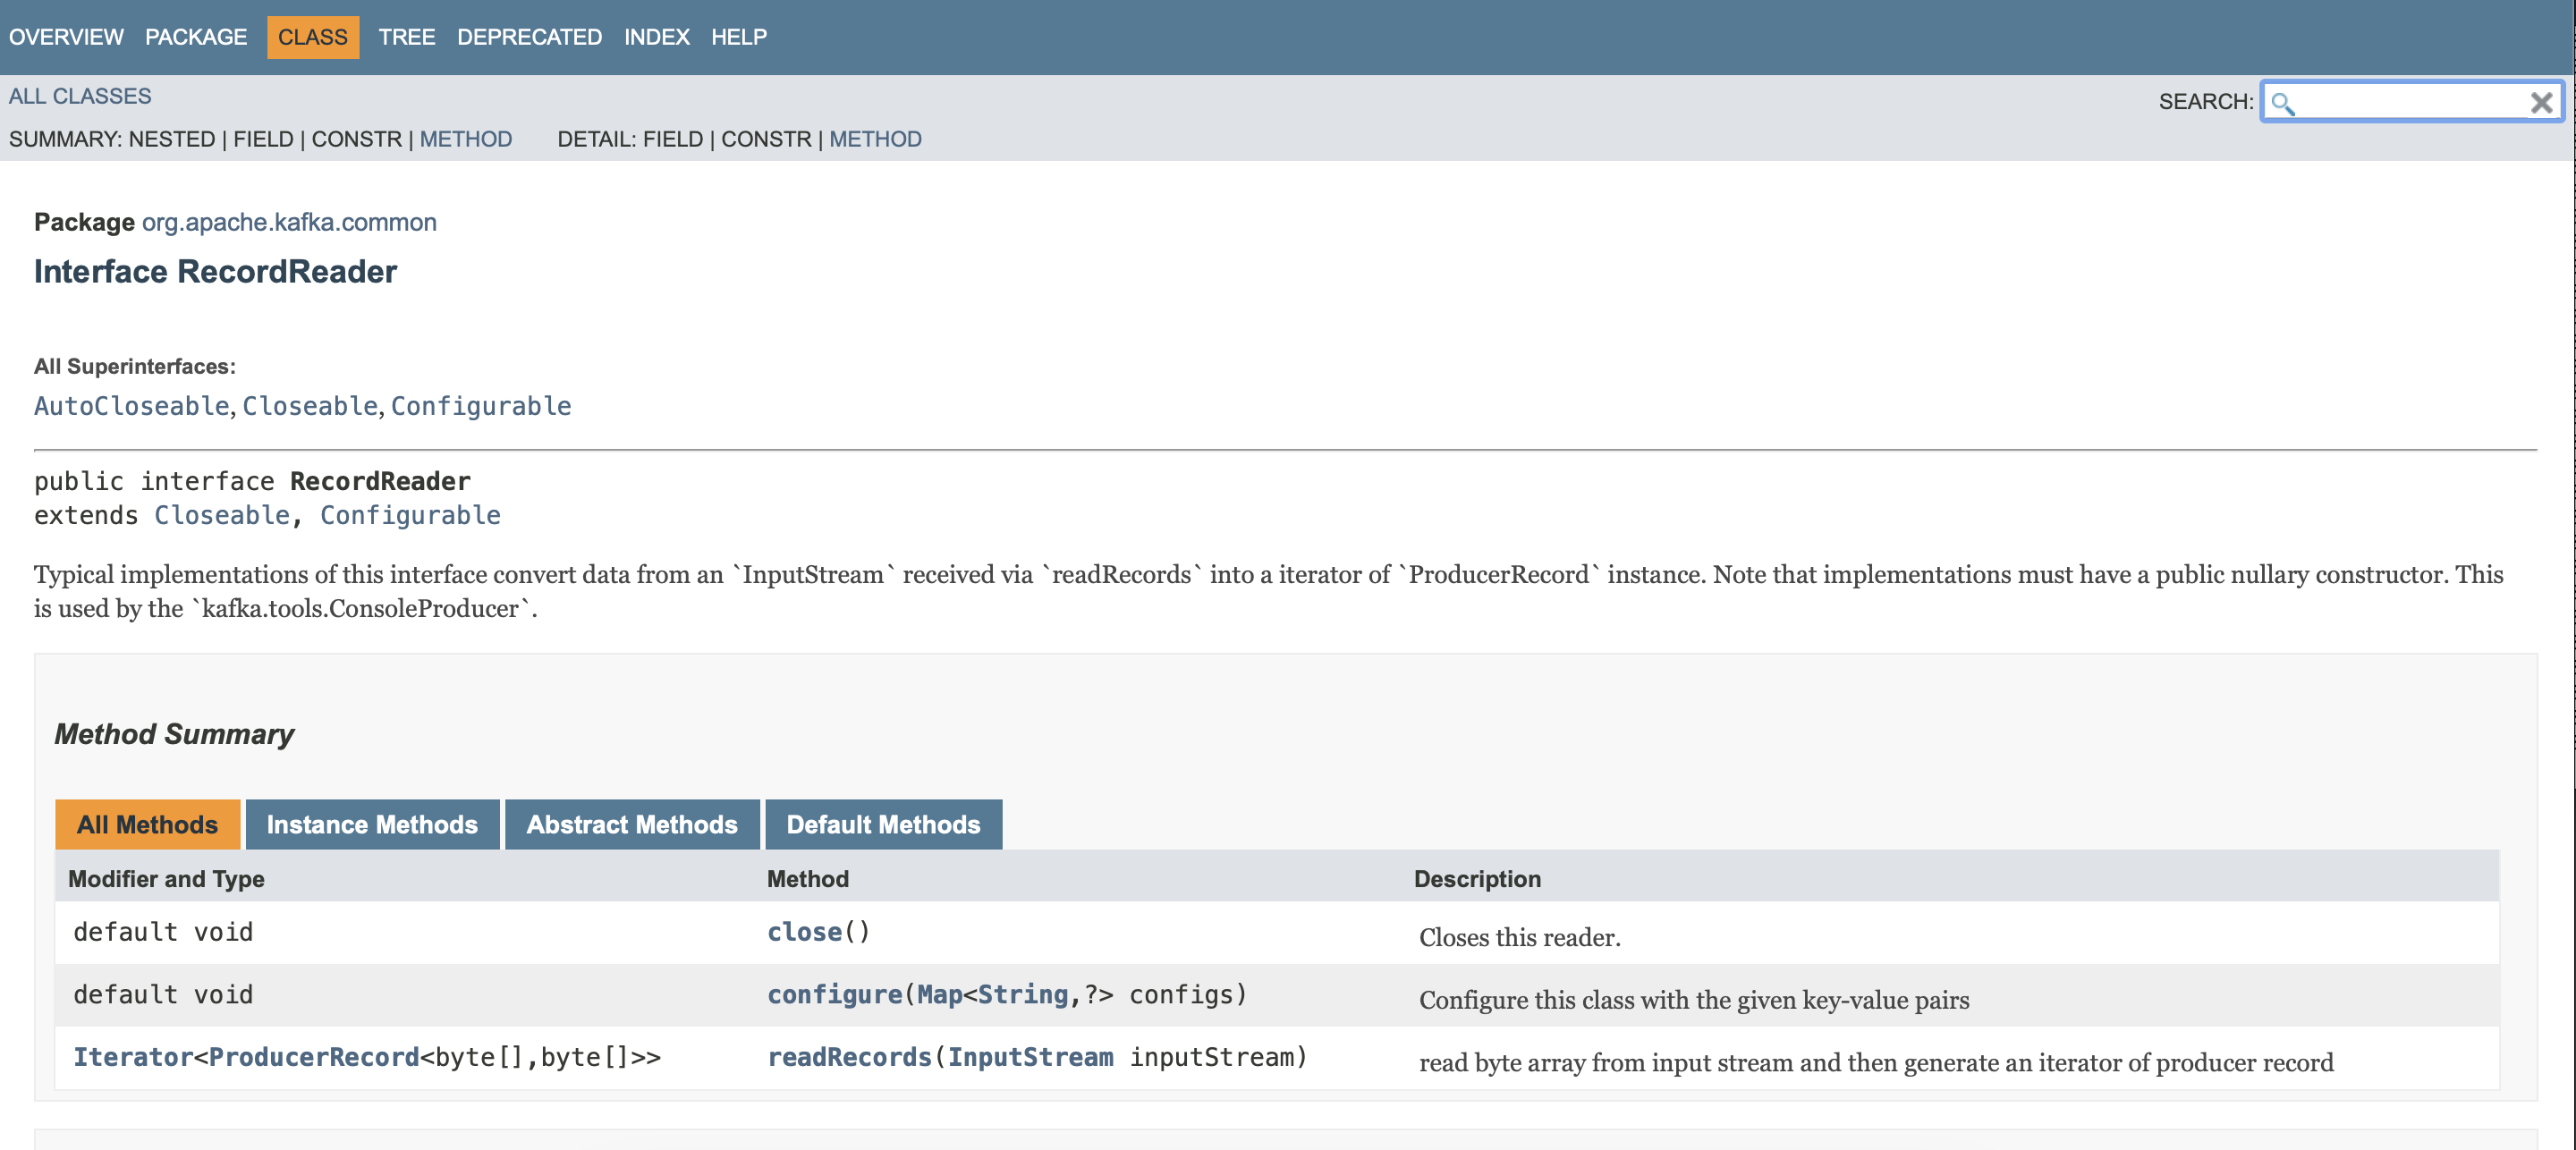
Task: Focus the search input field
Action: 2410,102
